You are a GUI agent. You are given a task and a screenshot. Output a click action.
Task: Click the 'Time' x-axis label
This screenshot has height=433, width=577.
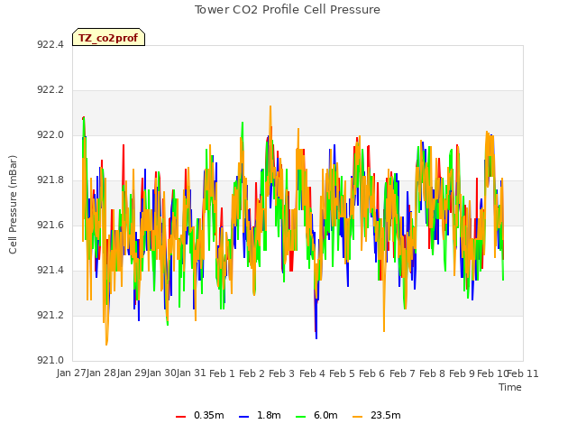510,387
